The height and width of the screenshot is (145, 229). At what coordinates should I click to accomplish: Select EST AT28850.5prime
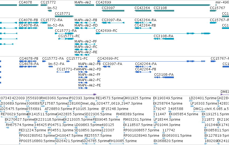point(58,109)
